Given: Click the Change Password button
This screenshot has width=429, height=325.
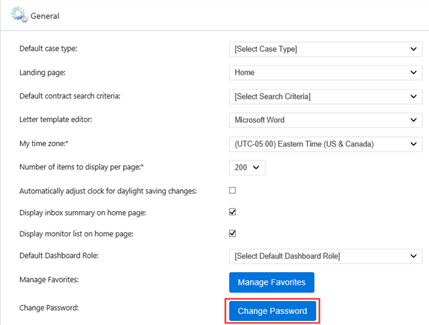Looking at the screenshot, I should point(272,311).
